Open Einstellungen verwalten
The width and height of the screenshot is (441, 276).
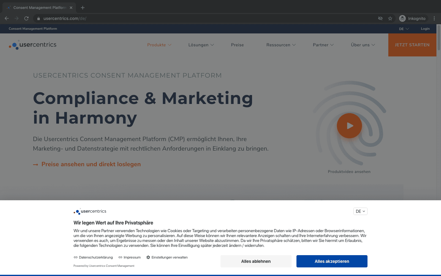click(x=169, y=257)
